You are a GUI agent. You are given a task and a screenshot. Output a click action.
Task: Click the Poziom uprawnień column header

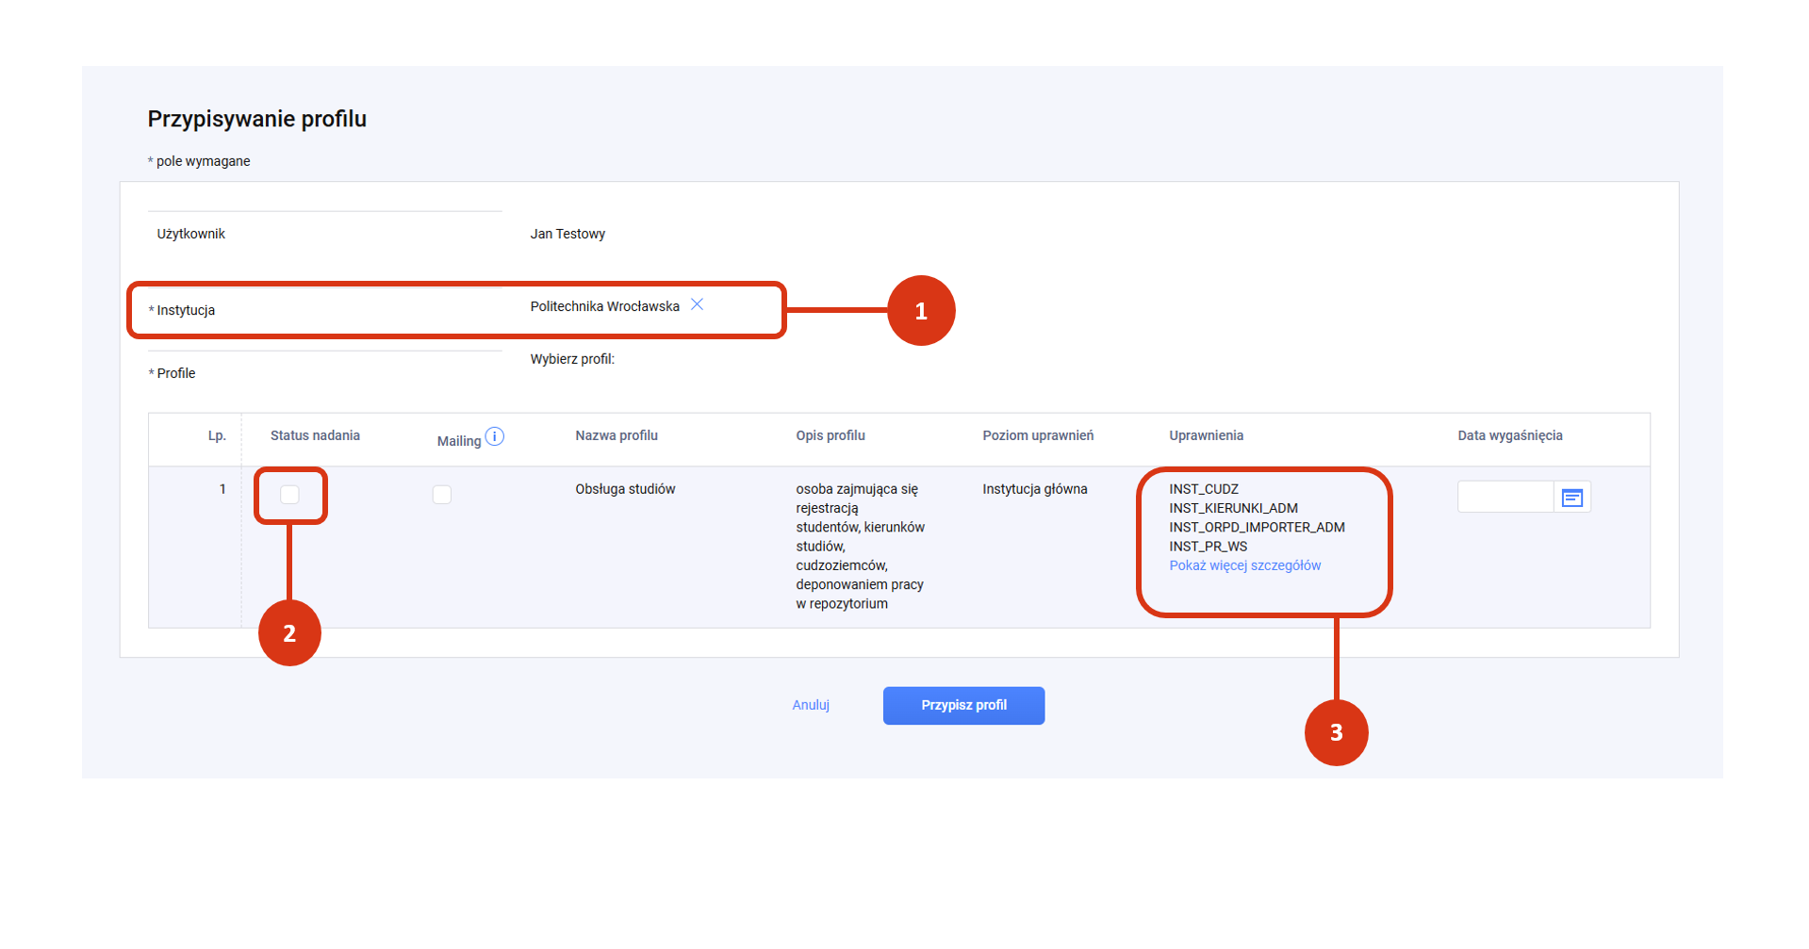[1038, 435]
